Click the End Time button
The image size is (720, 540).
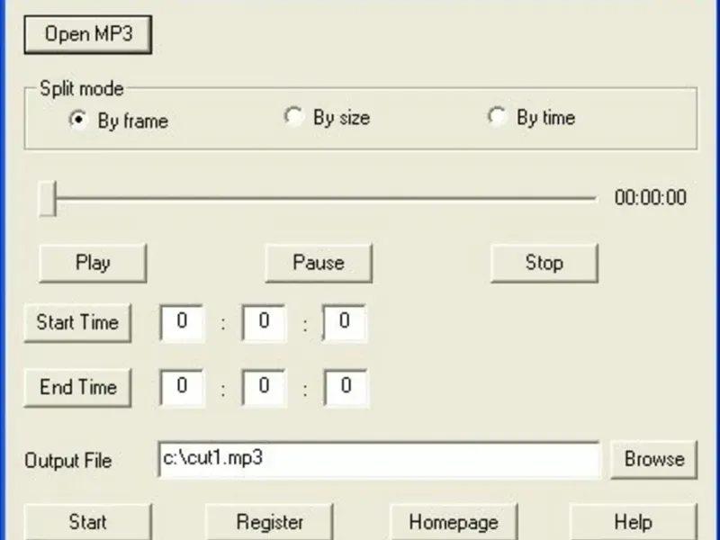click(77, 388)
